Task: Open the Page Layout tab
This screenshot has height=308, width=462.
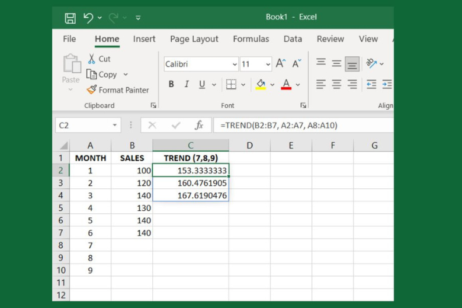Action: [194, 39]
